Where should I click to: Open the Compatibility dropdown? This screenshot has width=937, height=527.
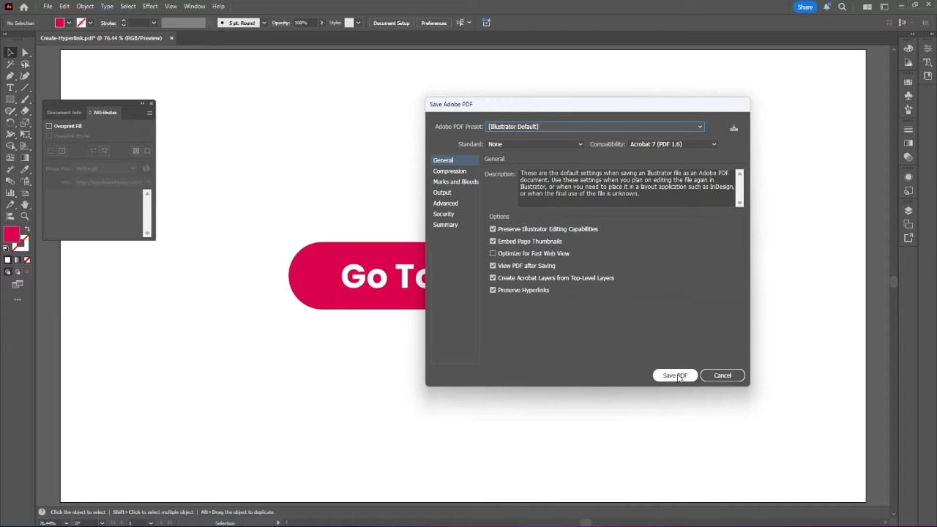[x=712, y=144]
